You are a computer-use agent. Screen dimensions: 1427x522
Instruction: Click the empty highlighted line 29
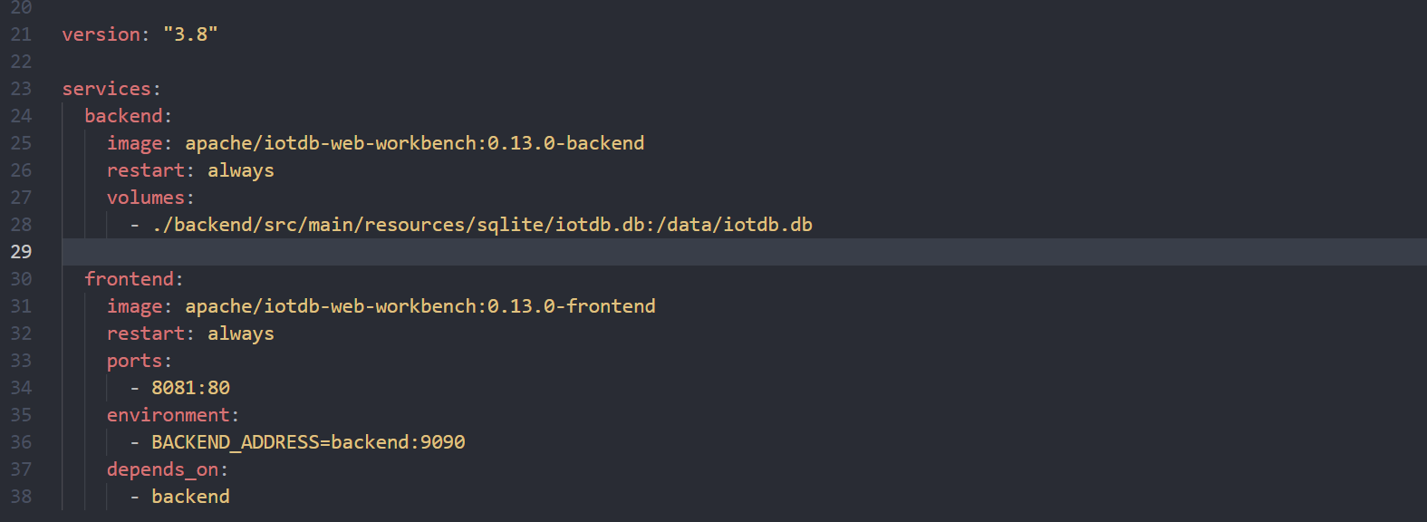coord(743,252)
